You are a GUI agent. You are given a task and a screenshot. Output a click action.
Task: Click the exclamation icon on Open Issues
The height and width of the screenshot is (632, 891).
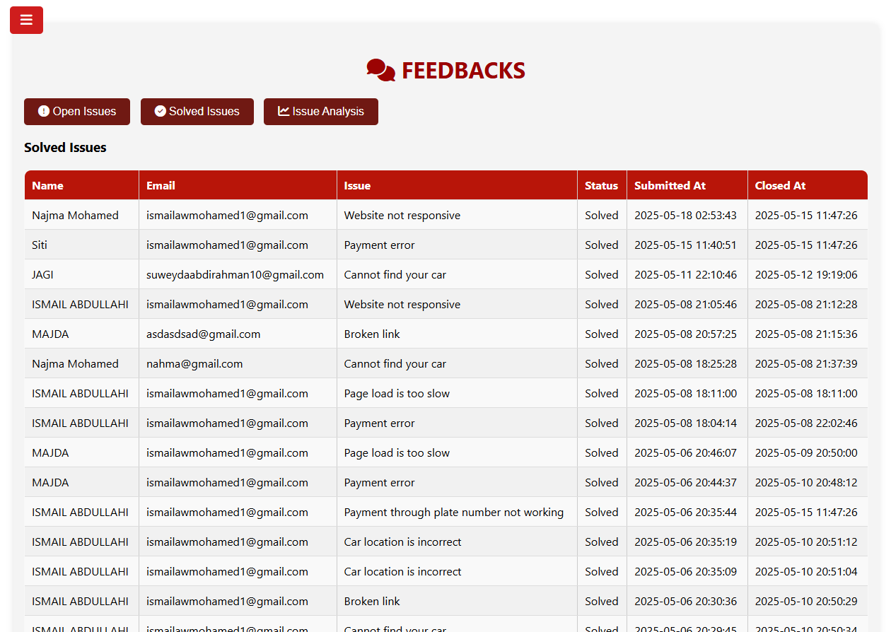[44, 111]
